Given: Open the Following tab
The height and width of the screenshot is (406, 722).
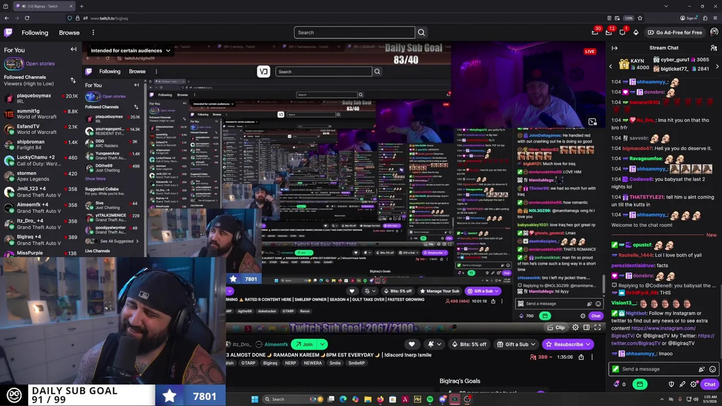Looking at the screenshot, I should (x=35, y=33).
